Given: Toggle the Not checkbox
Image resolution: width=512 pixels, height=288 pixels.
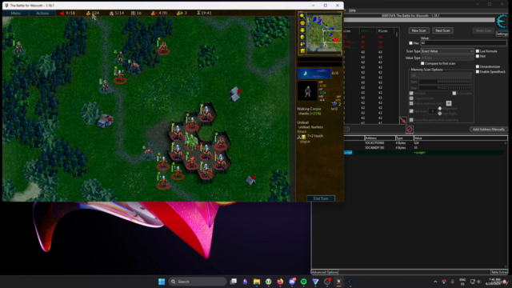Looking at the screenshot, I should (478, 57).
